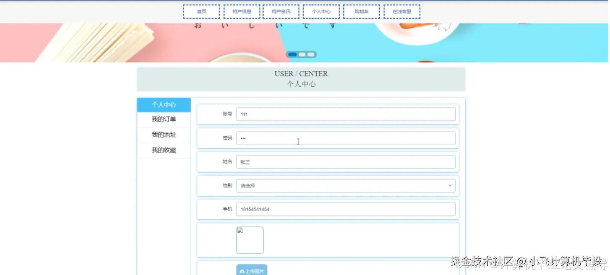The width and height of the screenshot is (610, 275).
Task: Open the 在线客服 nav item
Action: click(x=402, y=12)
